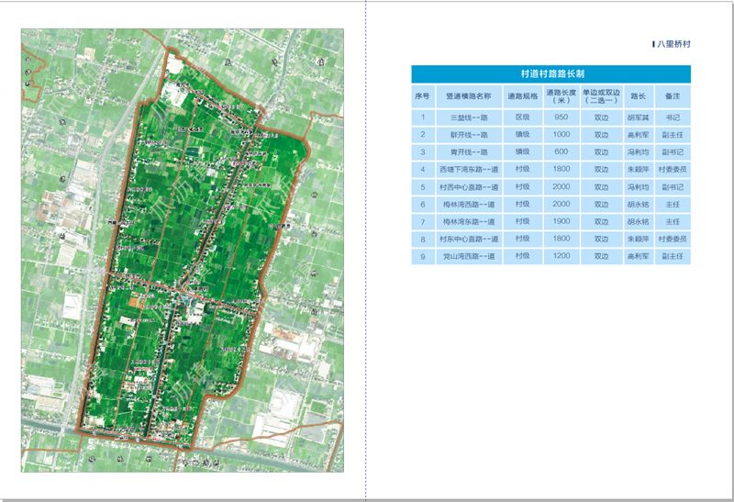Click the 道路长度（米） column header
This screenshot has width=734, height=502.
pyautogui.click(x=562, y=95)
